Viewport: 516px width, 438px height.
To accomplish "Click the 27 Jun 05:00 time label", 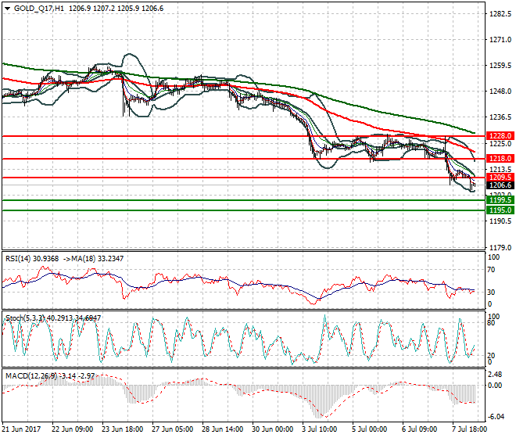I will point(173,429).
